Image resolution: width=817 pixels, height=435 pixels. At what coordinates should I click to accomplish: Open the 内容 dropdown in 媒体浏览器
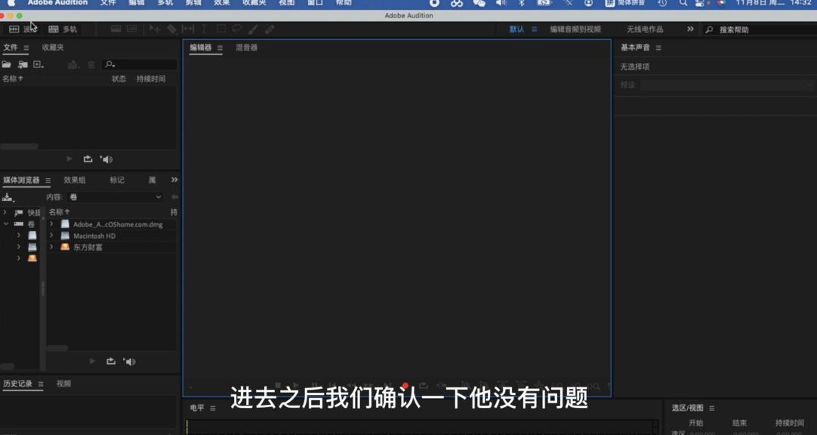(x=113, y=196)
